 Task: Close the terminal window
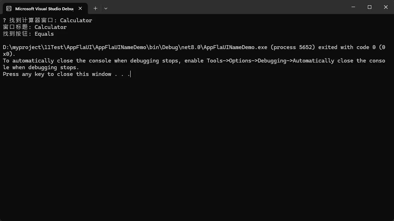(x=386, y=7)
